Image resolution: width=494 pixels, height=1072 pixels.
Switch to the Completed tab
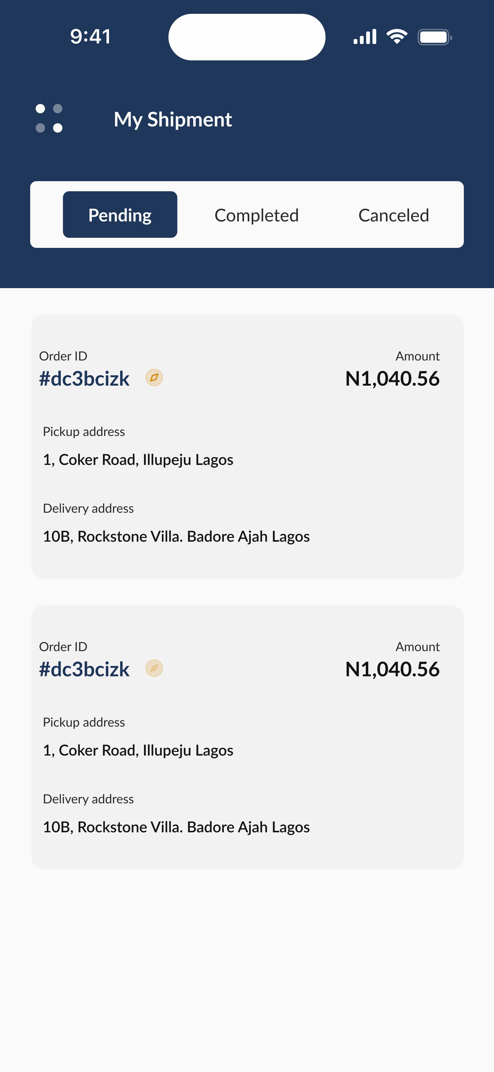pos(256,215)
